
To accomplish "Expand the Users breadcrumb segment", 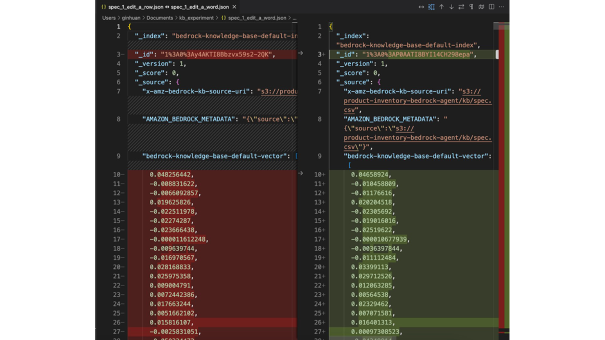I will [x=109, y=18].
